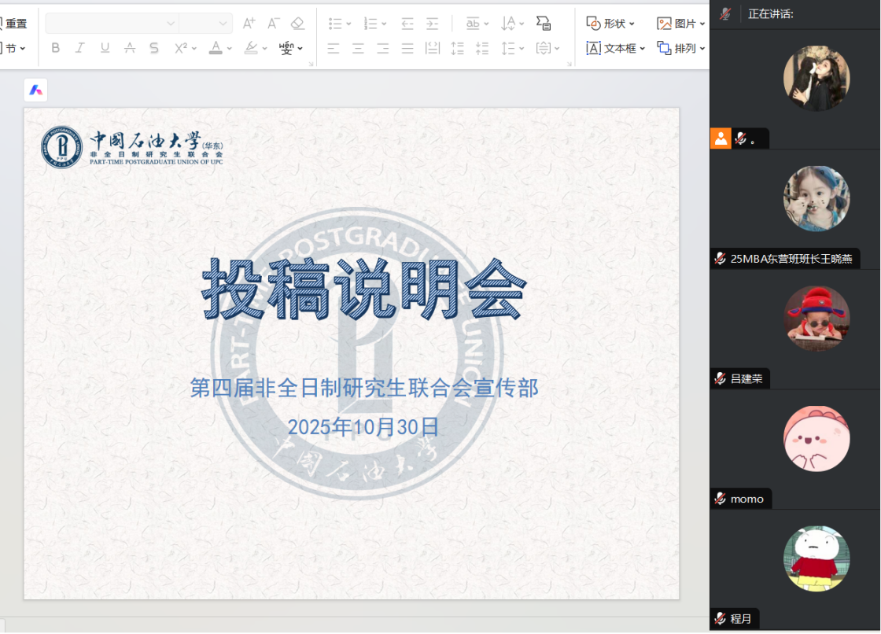Click the muted microphone icon beside 正在讲话
Screen dimensions: 881x634
coord(725,13)
